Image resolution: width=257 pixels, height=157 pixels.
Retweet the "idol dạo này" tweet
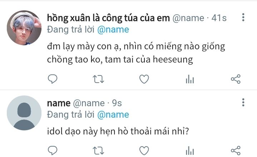[98, 151]
